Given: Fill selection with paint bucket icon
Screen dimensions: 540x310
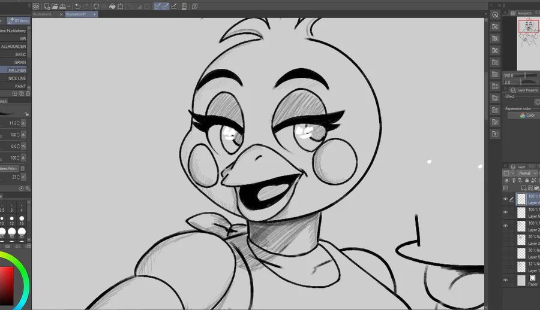Looking at the screenshot, I should point(112,6).
